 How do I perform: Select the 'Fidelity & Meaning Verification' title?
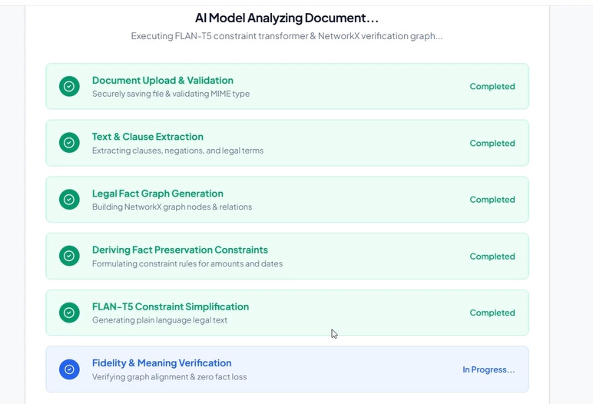(162, 363)
